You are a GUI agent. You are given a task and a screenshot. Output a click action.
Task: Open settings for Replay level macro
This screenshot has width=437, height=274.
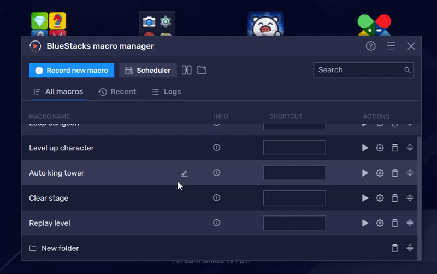tap(380, 223)
